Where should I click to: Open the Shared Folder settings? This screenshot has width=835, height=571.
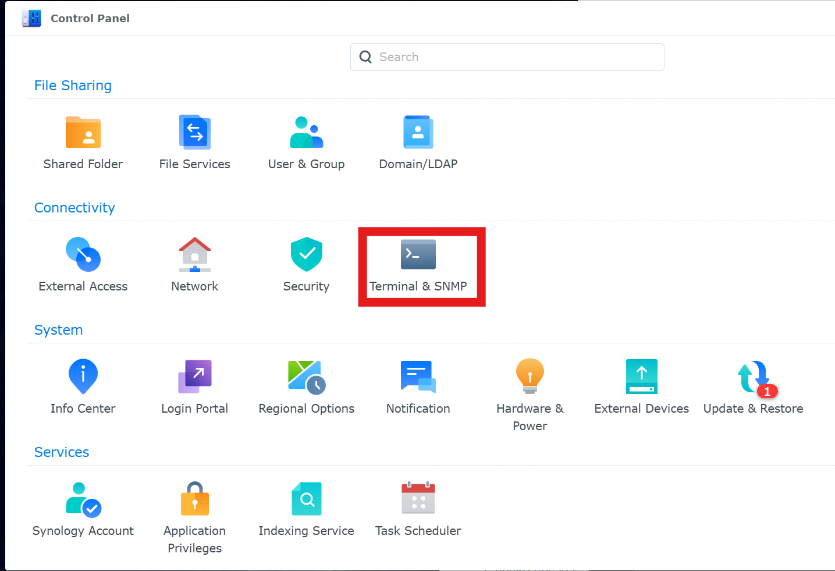click(83, 133)
